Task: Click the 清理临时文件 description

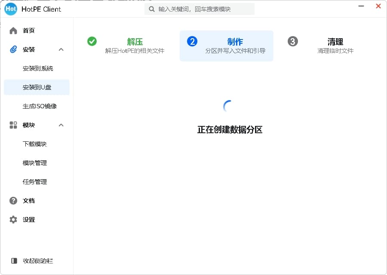Action: click(335, 51)
